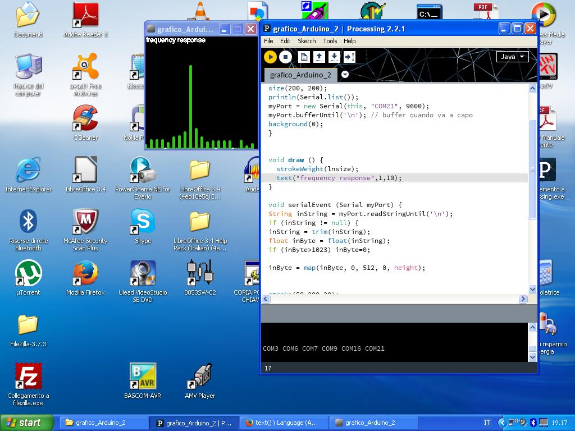Run the sketch with the Play button
575x431 pixels.
pos(270,57)
